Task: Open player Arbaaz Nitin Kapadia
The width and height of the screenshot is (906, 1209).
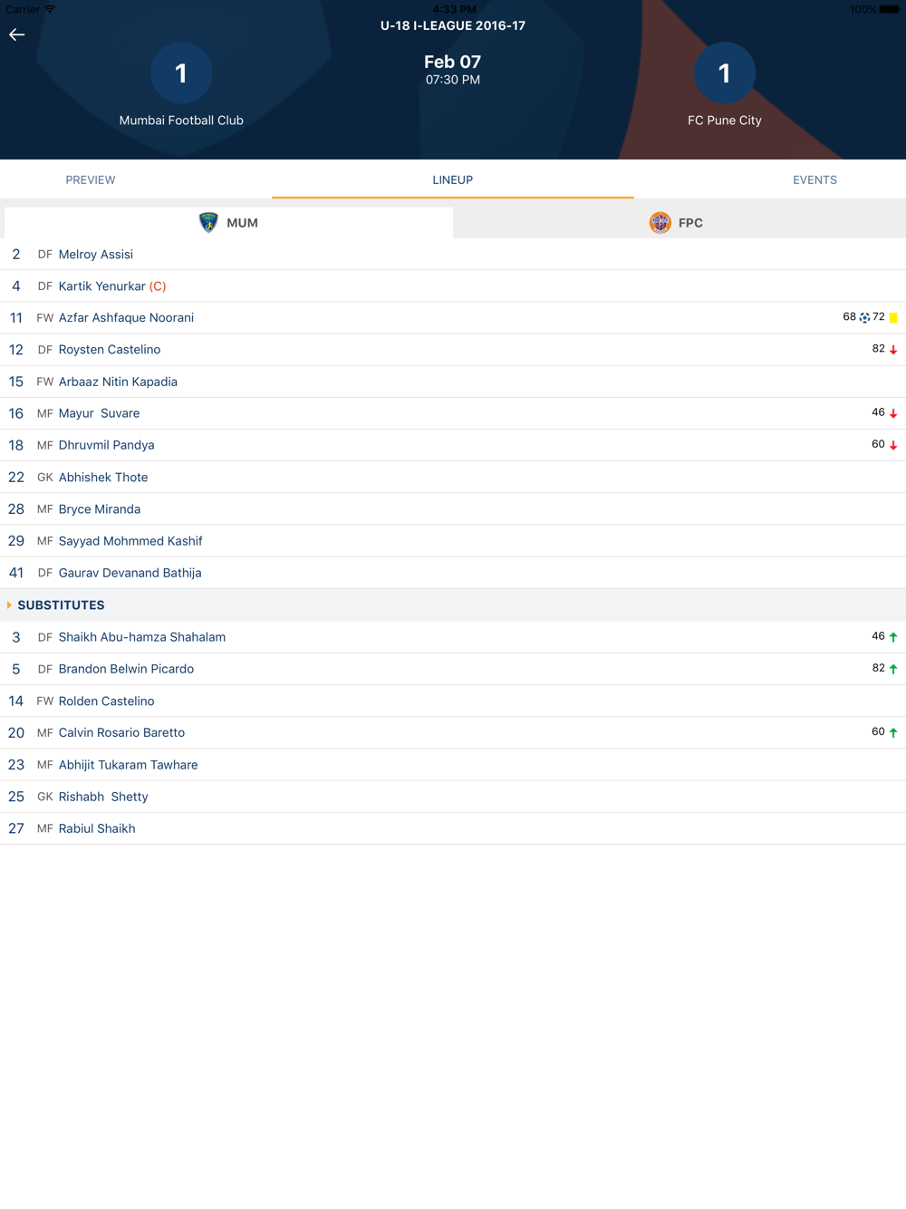Action: coord(453,382)
